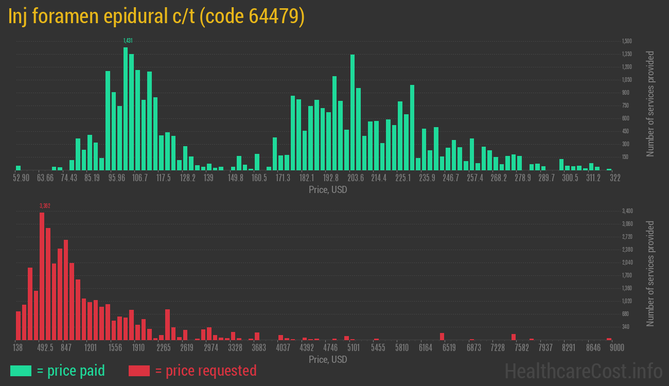Click the '= price paid' legend text
The height and width of the screenshot is (386, 669).
coord(71,371)
